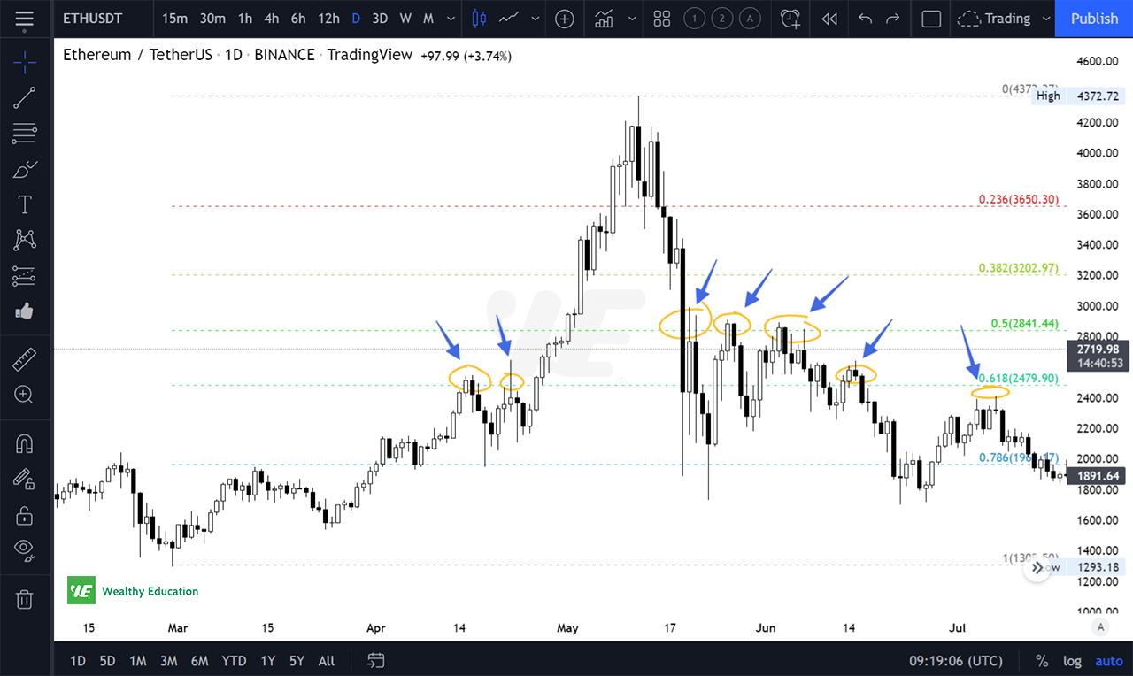Switch to 15m timeframe
This screenshot has height=676, width=1133.
click(174, 19)
